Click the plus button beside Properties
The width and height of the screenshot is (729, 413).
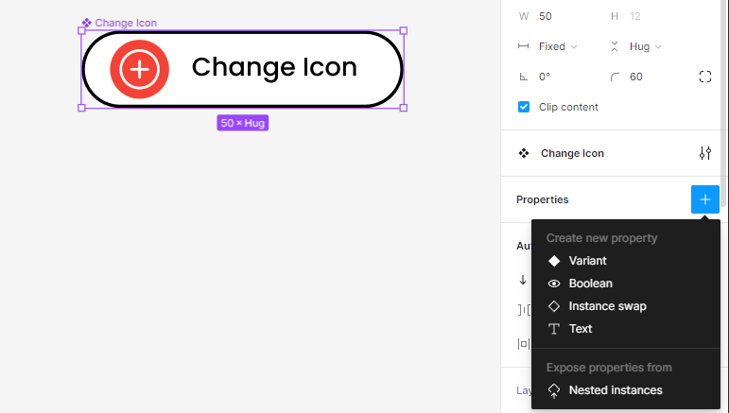click(x=704, y=199)
